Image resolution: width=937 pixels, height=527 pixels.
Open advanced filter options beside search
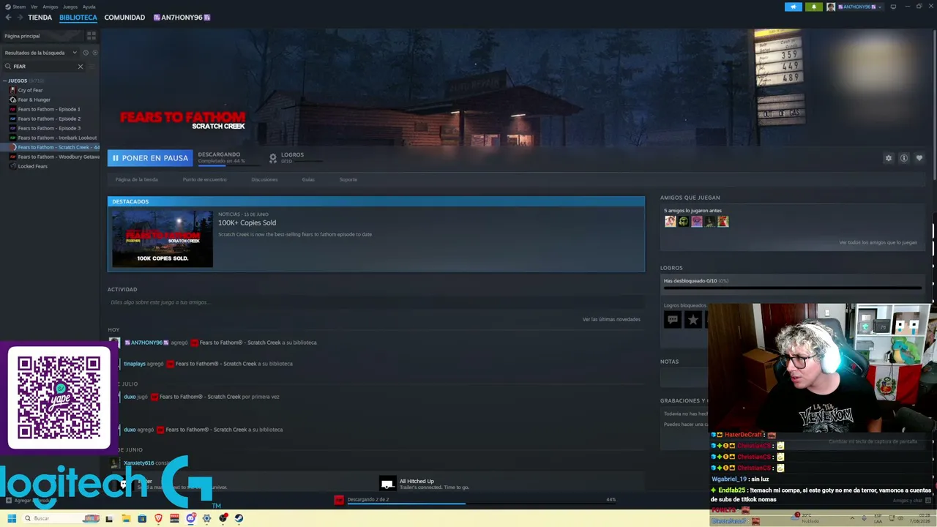[x=92, y=67]
